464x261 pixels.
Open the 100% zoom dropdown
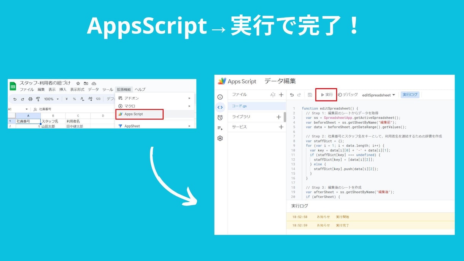tap(51, 99)
